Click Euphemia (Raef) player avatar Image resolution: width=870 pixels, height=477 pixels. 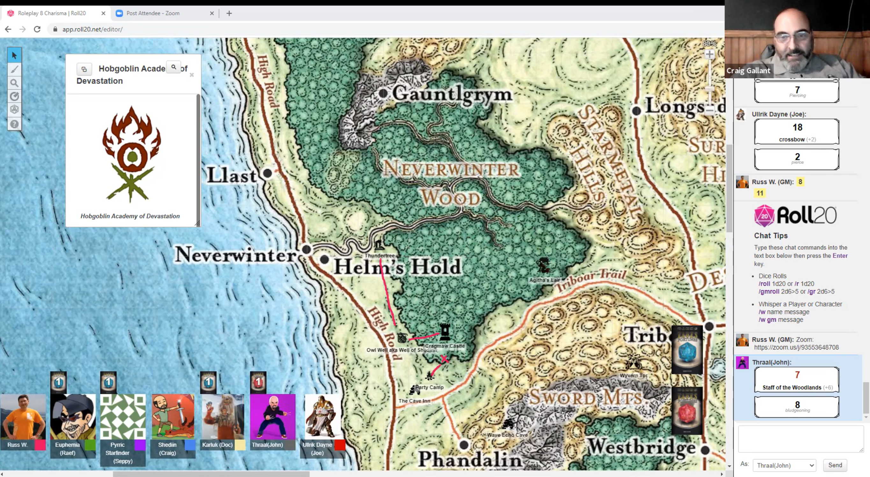tap(73, 416)
